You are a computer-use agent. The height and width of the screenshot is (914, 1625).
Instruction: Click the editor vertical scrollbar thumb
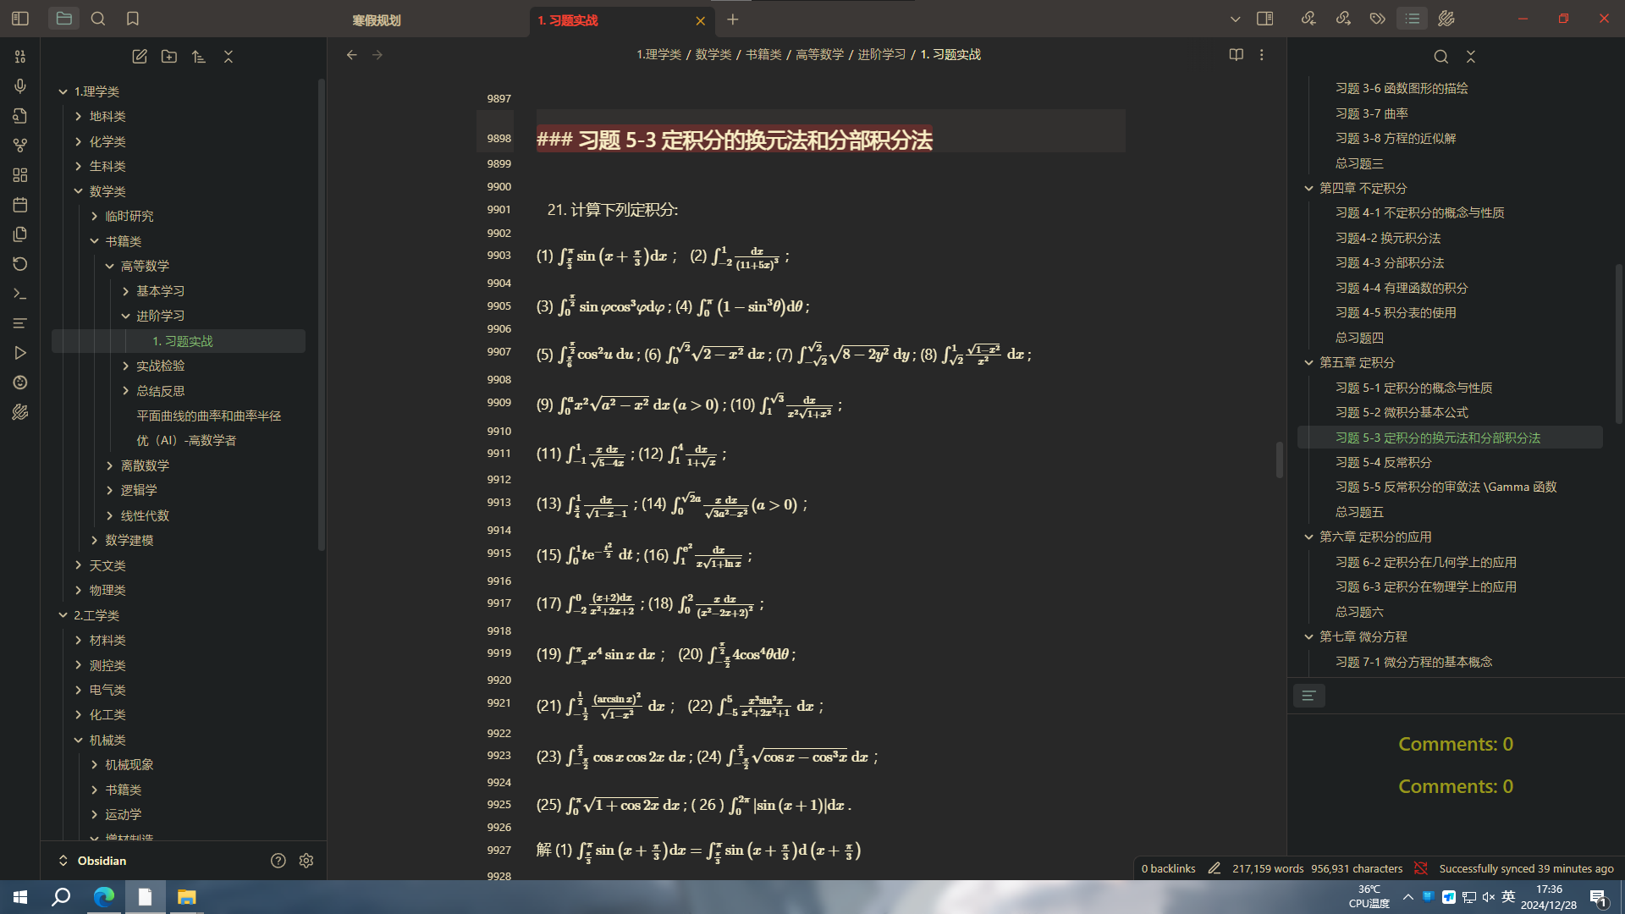point(1279,460)
